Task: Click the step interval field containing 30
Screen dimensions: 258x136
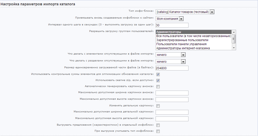Action: pos(172,25)
